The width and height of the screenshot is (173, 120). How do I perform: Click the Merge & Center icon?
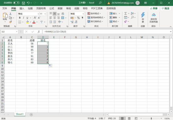(63, 18)
